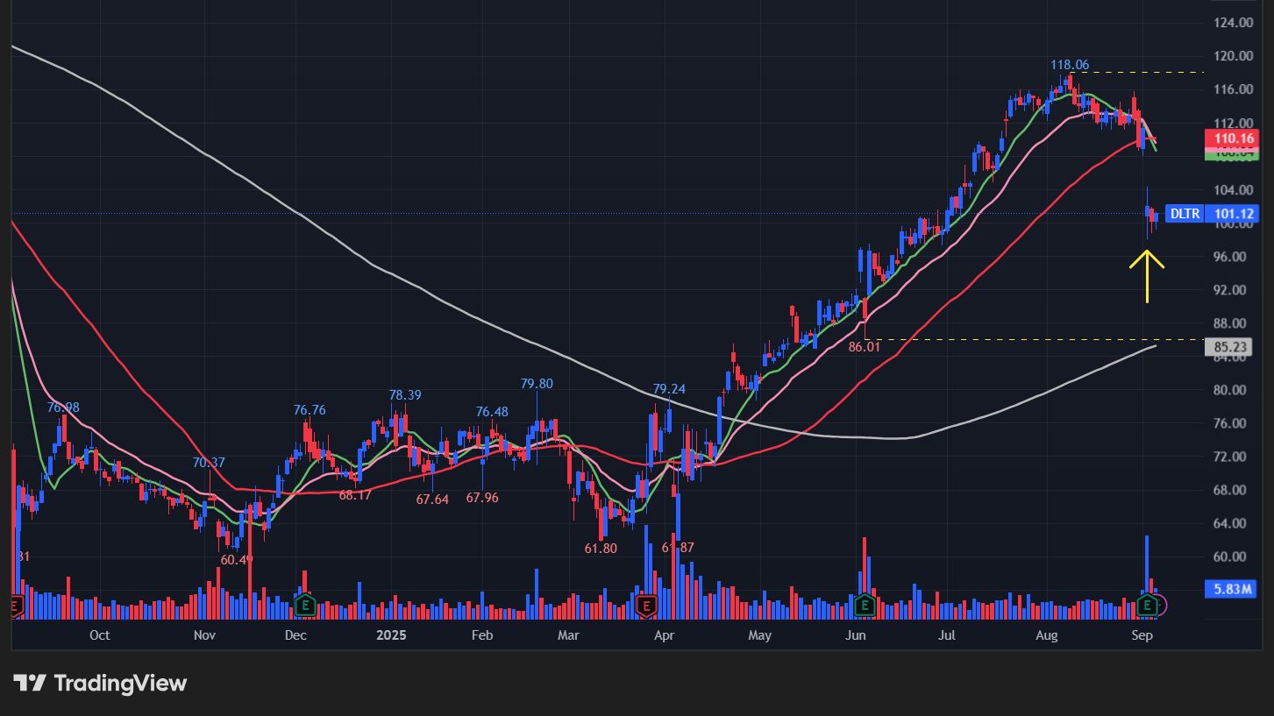Click the 70.37 high label near November
1274x716 pixels.
[x=209, y=463]
